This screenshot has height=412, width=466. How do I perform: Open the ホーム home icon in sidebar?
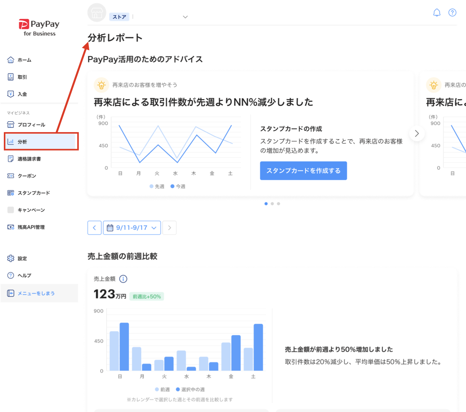coord(11,60)
